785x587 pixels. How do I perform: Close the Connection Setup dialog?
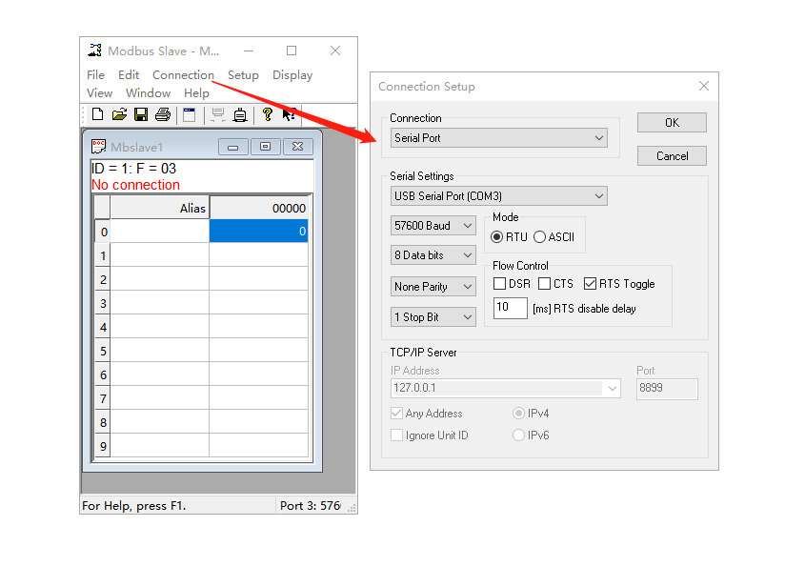click(x=704, y=86)
